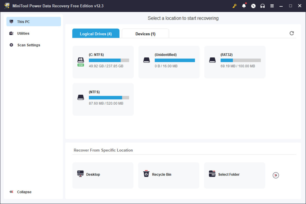The image size is (306, 204).
Task: Click the FAT32 drive usage bar
Action: 241,60
